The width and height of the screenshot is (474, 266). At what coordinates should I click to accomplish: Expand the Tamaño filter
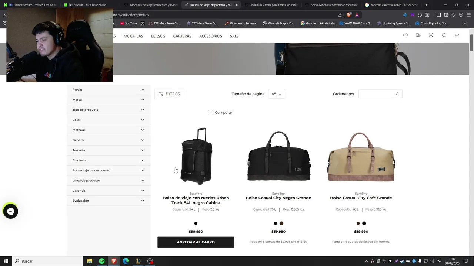click(x=109, y=150)
